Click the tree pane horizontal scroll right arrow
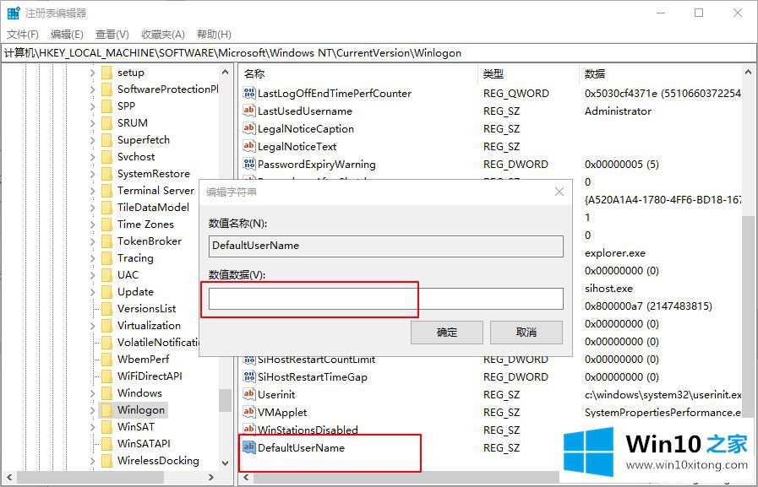The height and width of the screenshot is (487, 758). coord(210,478)
